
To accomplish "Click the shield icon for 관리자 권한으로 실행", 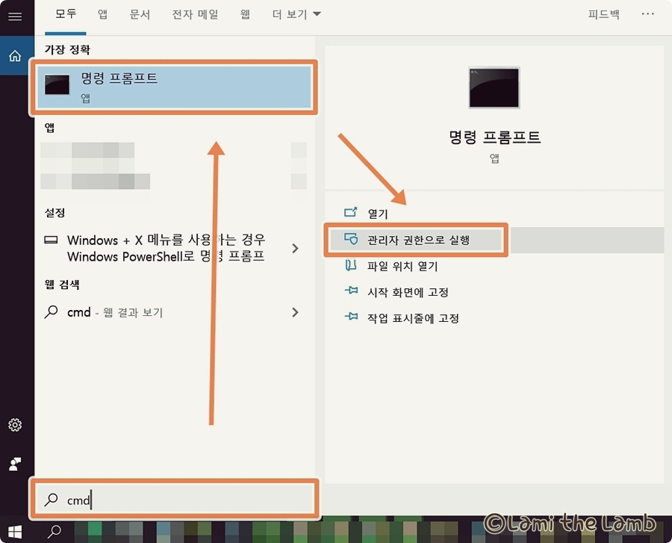I will pos(351,239).
